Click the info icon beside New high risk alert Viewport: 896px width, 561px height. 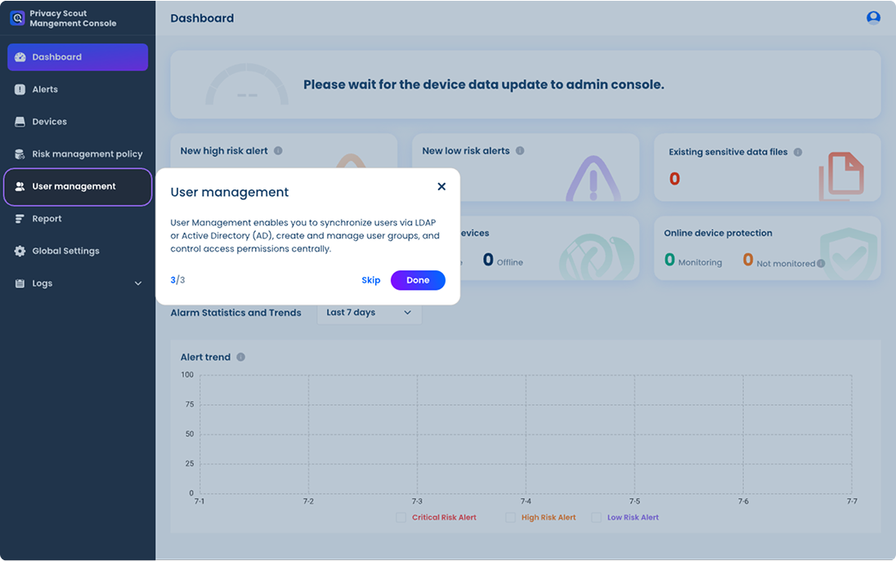(278, 151)
